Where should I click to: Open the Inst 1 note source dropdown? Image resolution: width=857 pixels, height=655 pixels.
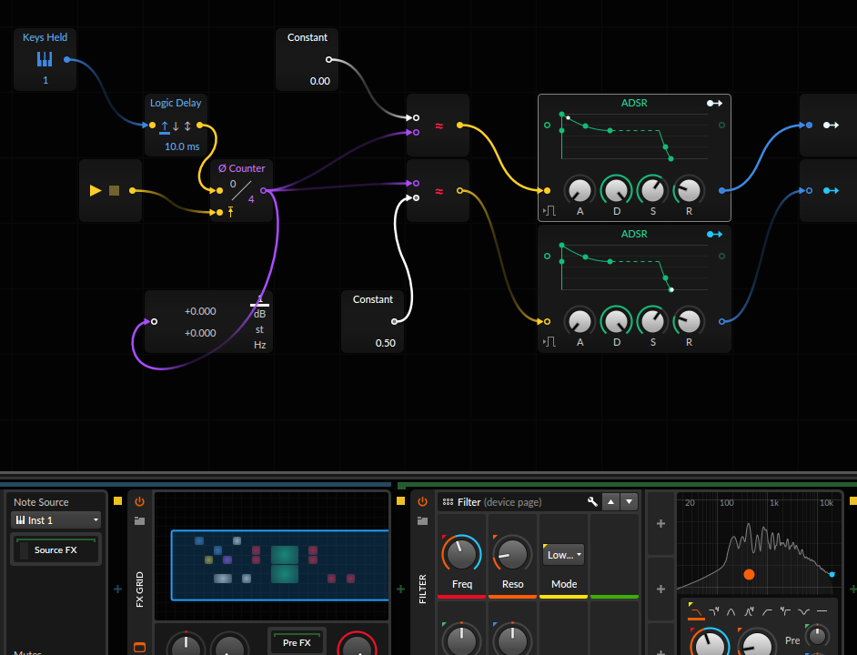(55, 520)
